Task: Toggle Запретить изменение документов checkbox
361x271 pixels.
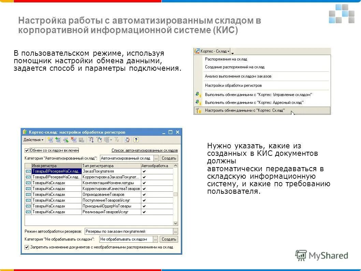Action: pyautogui.click(x=27, y=247)
